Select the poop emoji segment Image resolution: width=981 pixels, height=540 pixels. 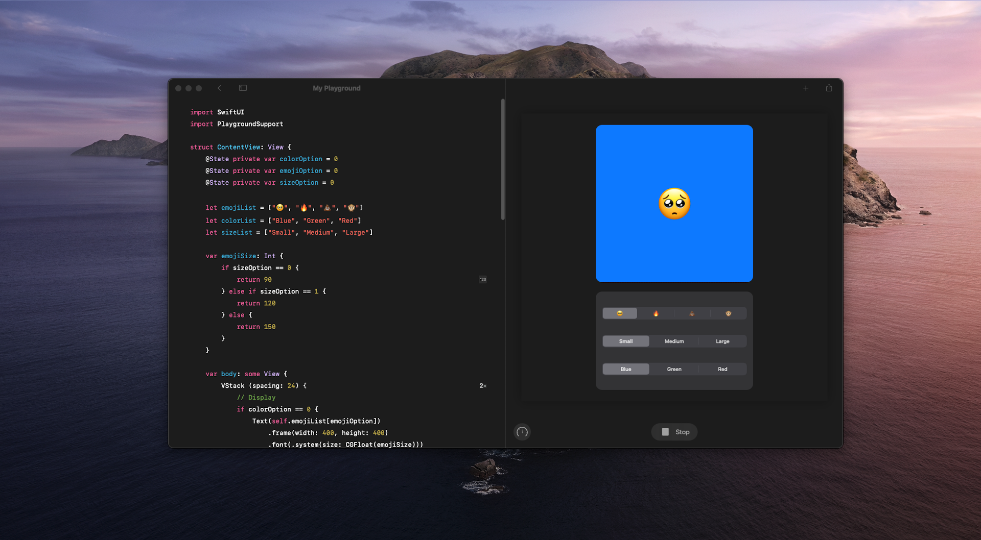point(692,313)
